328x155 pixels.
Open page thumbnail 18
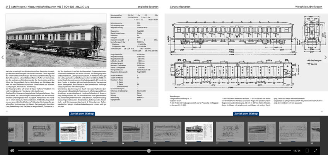[261, 132]
